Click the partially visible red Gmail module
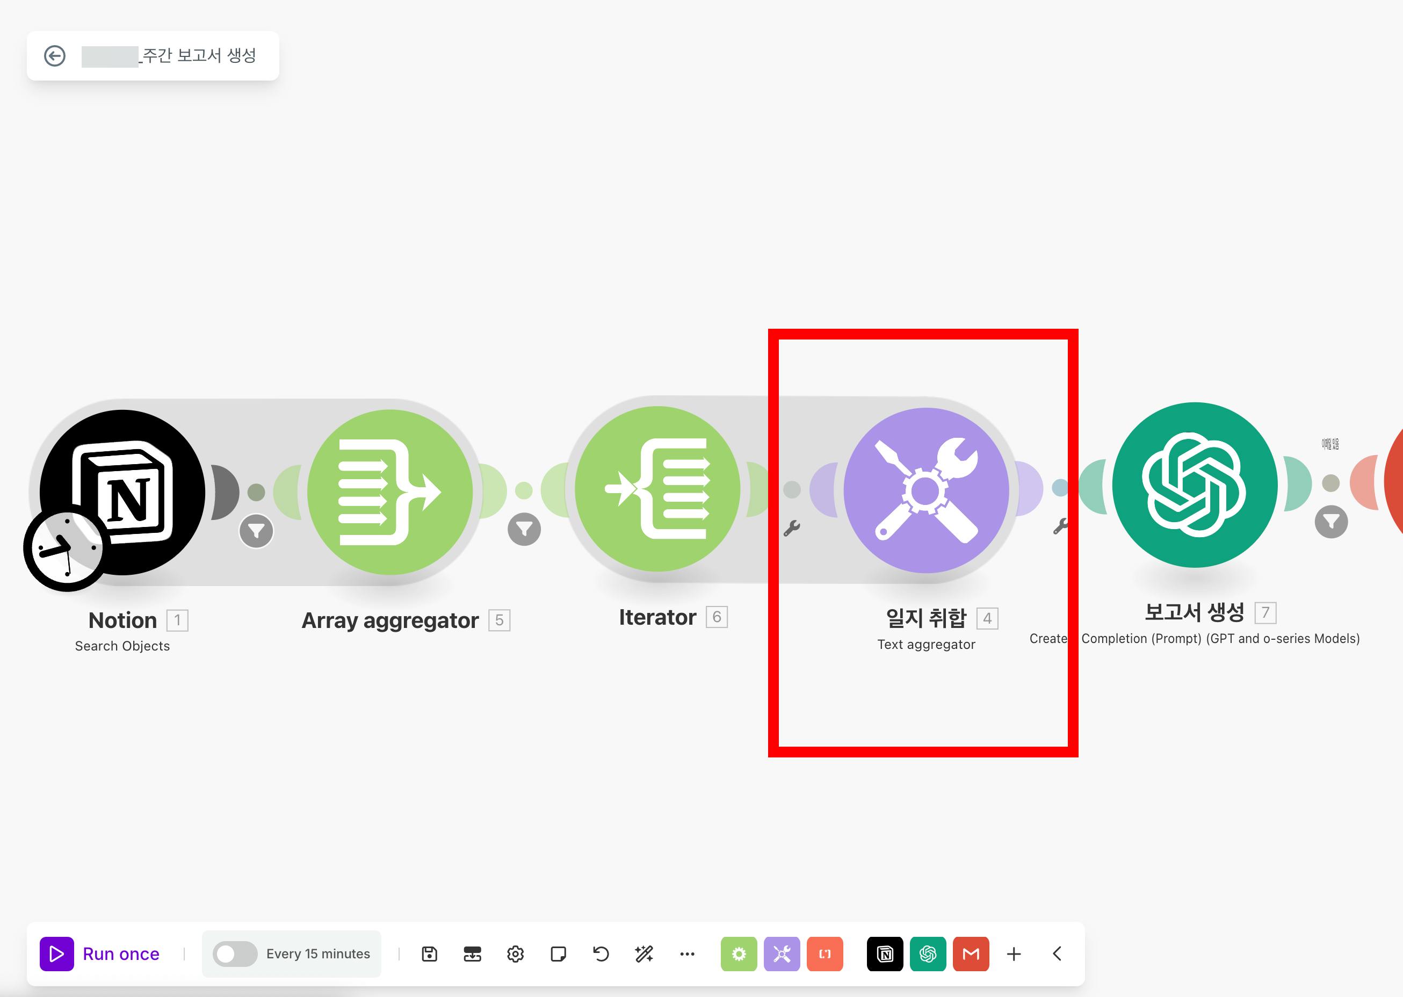 [1394, 483]
